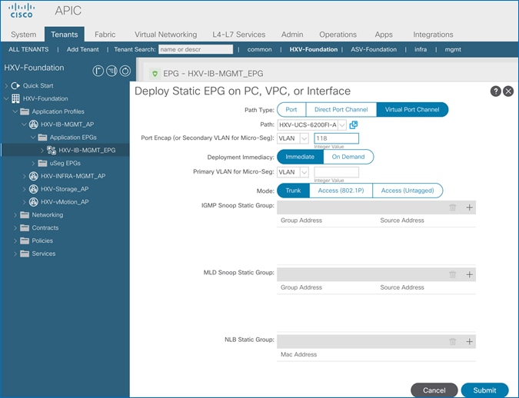The height and width of the screenshot is (398, 519).
Task: Expand the HXV-IB-MGMT_EPG node
Action: 42,150
